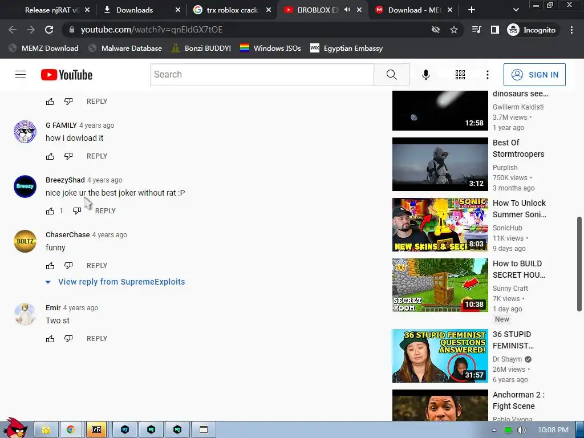Close the Downloads tab

pos(178,10)
